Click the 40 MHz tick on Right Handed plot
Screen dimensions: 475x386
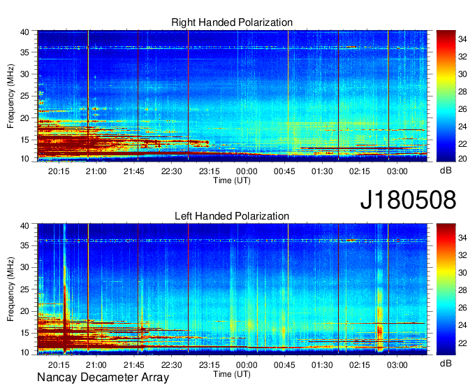tap(25, 32)
